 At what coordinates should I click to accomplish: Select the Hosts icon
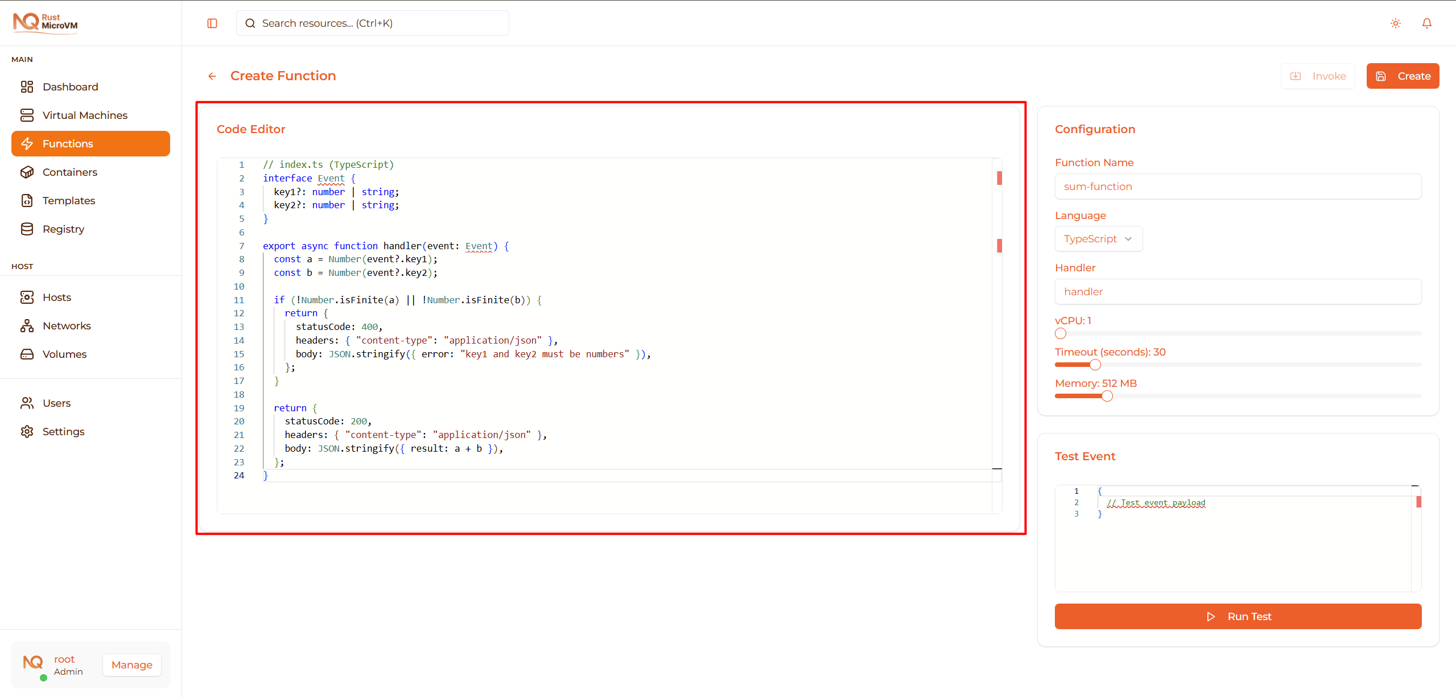[x=27, y=296]
